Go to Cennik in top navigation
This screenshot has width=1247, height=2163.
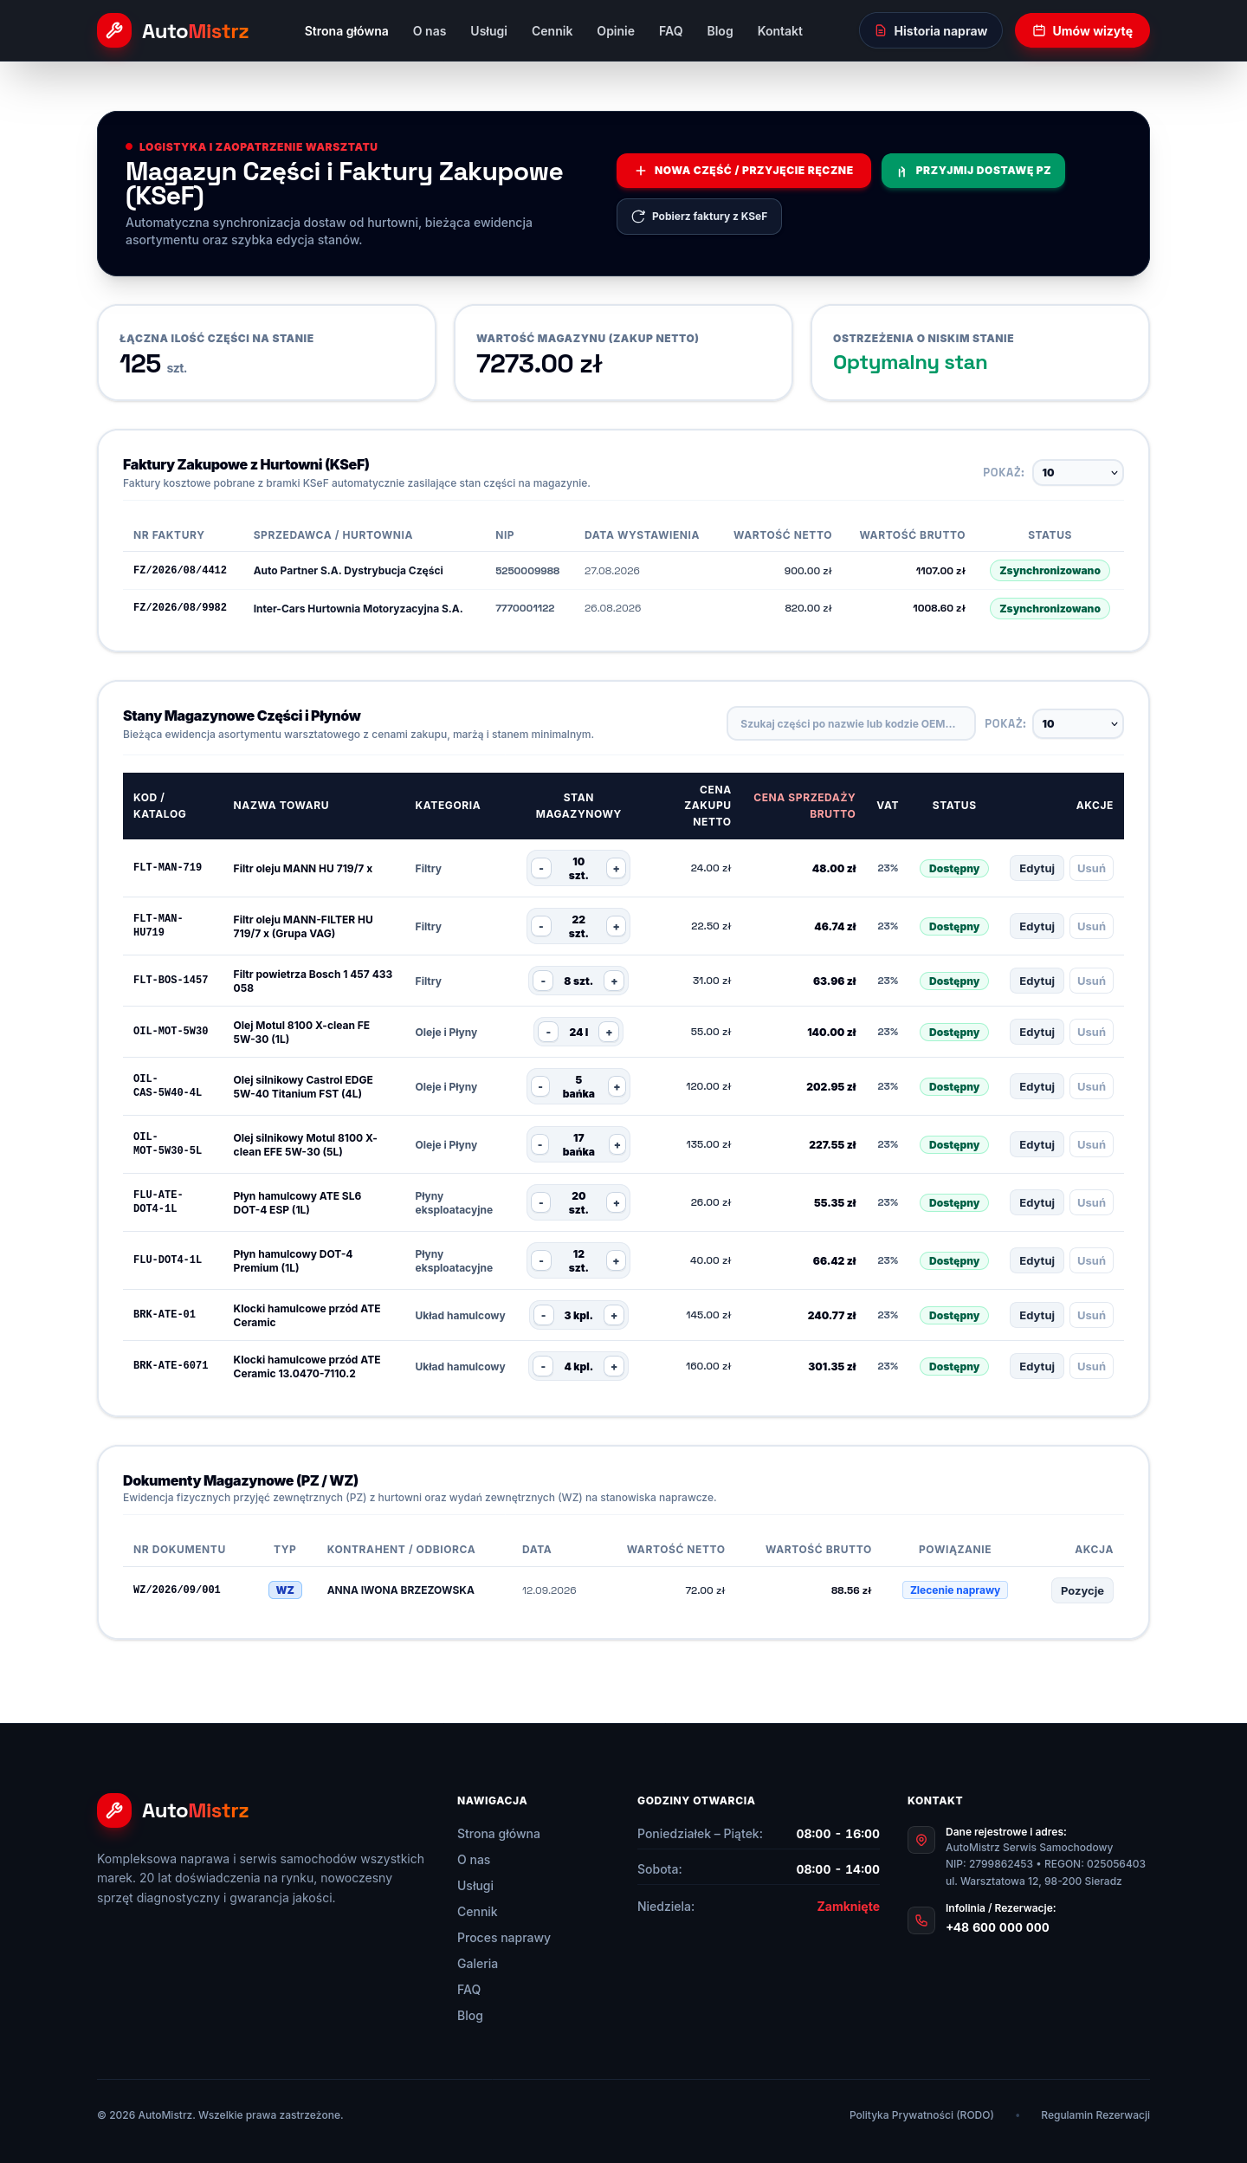coord(552,31)
